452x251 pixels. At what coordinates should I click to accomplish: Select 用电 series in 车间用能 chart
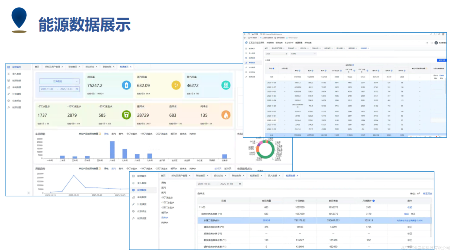tap(106, 134)
